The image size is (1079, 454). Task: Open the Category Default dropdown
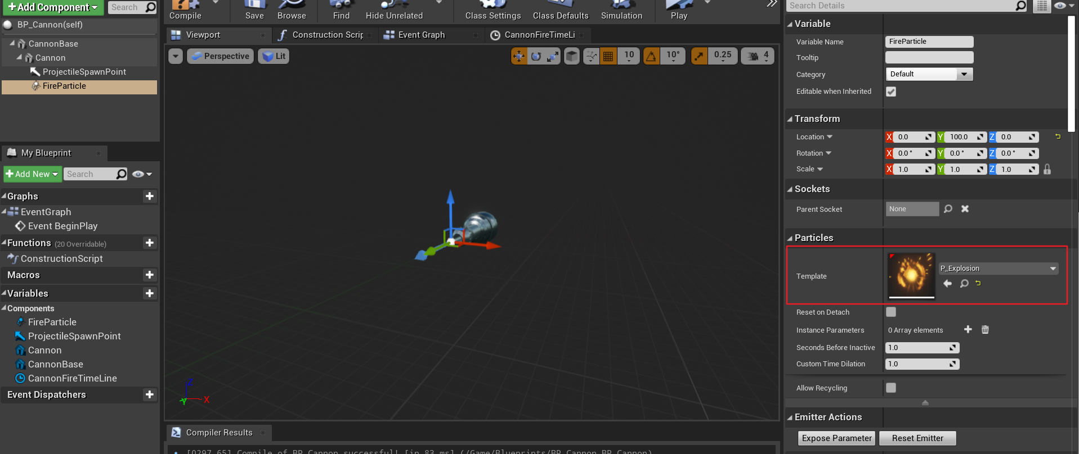pyautogui.click(x=929, y=74)
